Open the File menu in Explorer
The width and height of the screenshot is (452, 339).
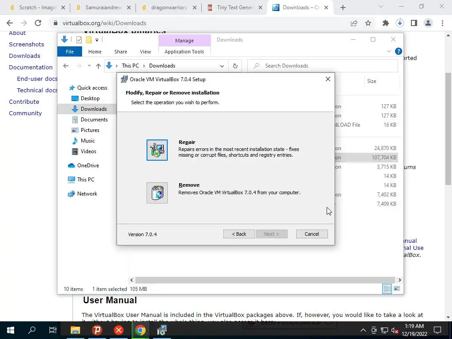click(x=69, y=52)
